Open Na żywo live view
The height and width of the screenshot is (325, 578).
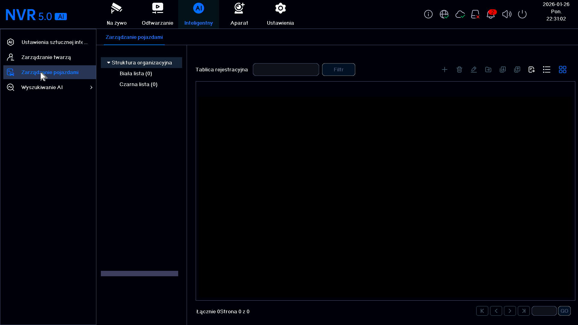coord(117,14)
